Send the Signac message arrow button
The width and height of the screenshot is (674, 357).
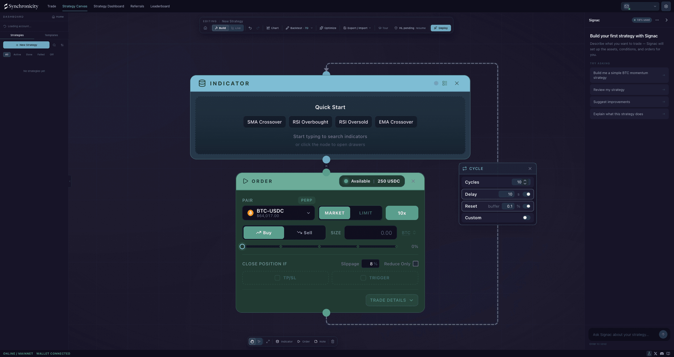(663, 334)
